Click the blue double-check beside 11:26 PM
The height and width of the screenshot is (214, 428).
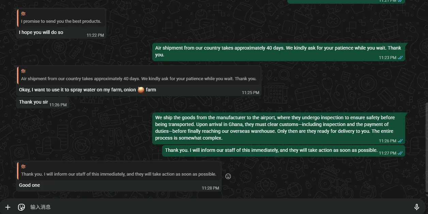(400, 141)
